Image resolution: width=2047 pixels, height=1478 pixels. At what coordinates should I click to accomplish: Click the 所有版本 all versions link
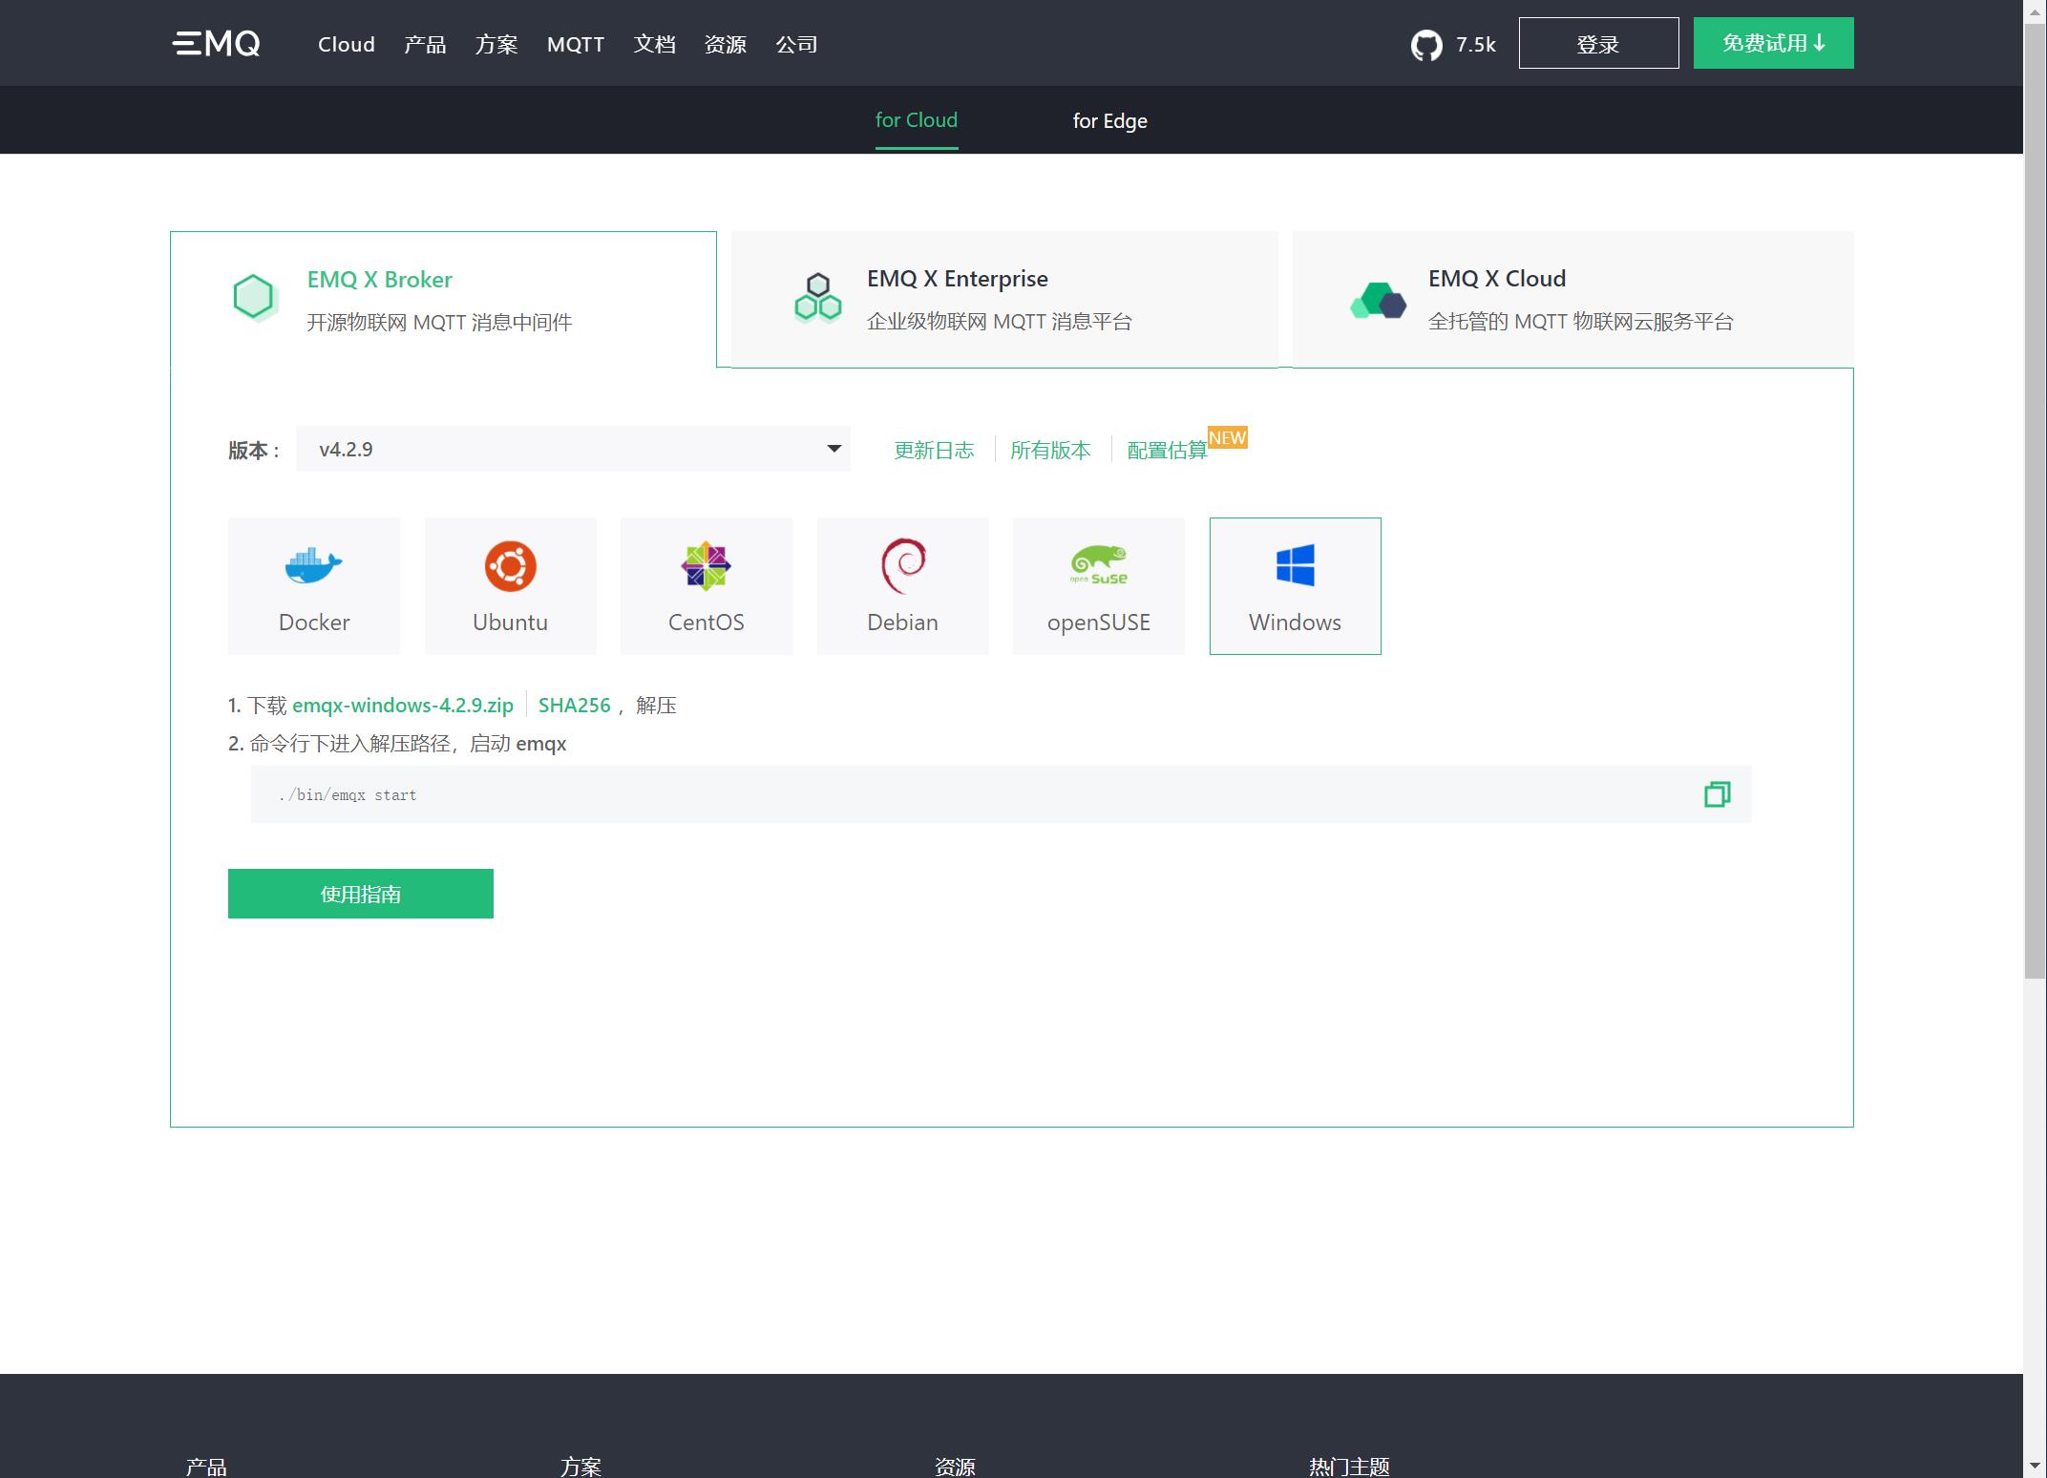pyautogui.click(x=1050, y=448)
